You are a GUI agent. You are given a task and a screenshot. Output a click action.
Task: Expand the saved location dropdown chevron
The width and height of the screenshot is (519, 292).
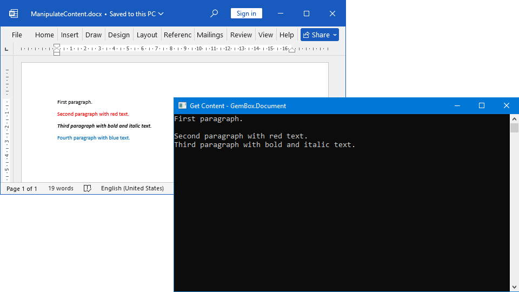point(161,14)
